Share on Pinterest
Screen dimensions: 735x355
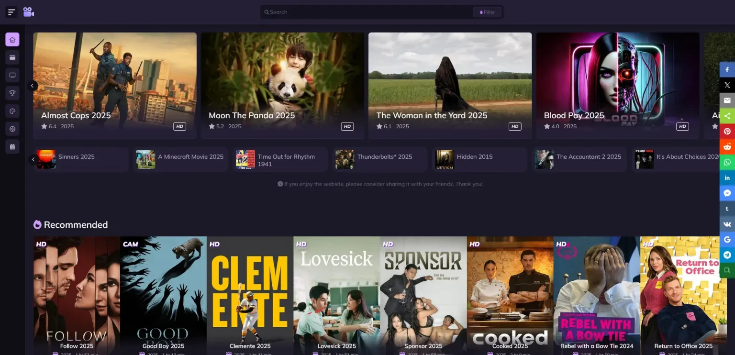click(x=727, y=131)
